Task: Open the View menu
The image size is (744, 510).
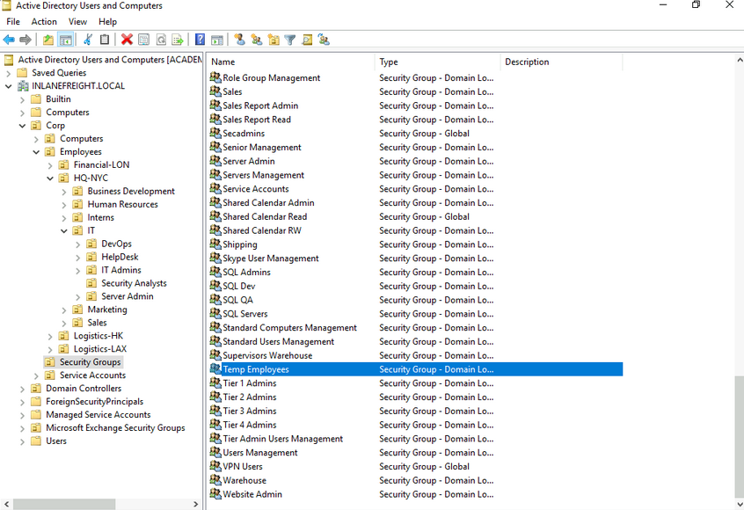Action: coord(77,21)
